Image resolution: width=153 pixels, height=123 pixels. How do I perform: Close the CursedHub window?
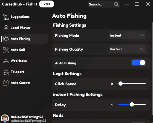(148, 4)
